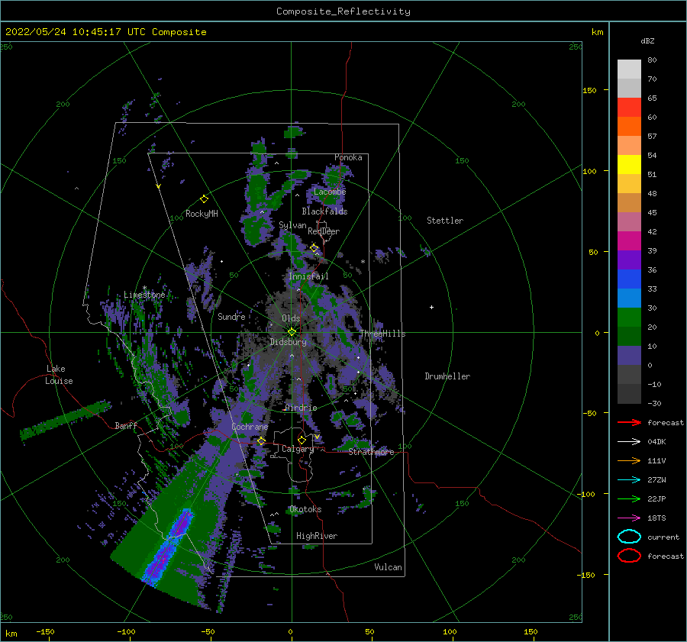The image size is (687, 642).
Task: Click the cyan 27ZW arrow icon
Action: (629, 480)
